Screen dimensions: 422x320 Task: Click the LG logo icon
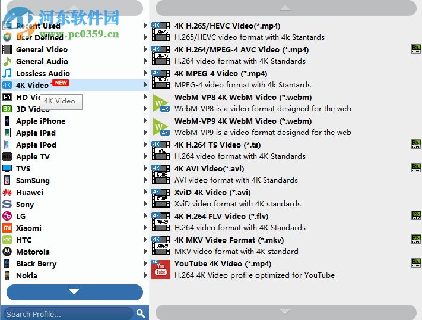coord(7,216)
